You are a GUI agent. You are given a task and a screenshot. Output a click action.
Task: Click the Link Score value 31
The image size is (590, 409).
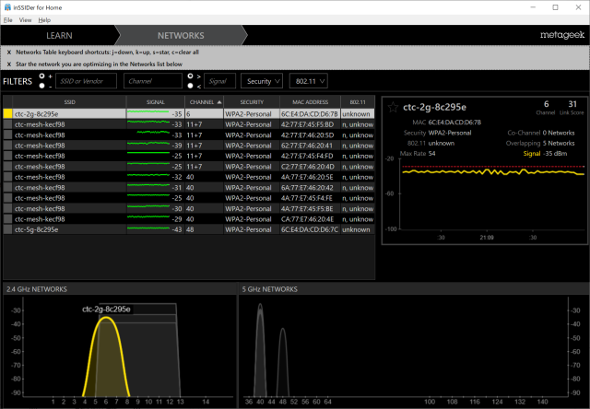point(572,104)
